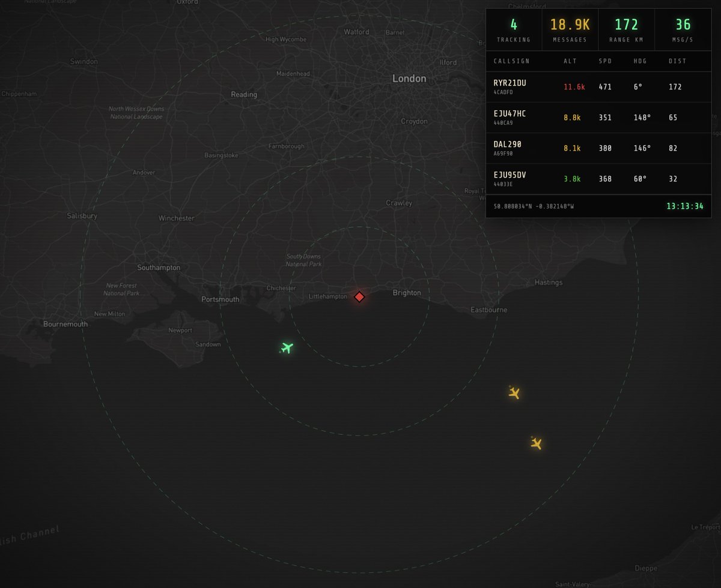This screenshot has height=588, width=721.
Task: Click the 351 speed value for EJU47HC
Action: click(605, 118)
